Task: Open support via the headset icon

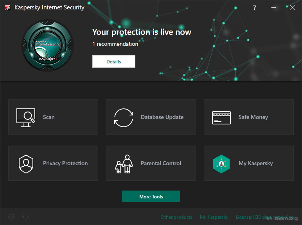Action: pyautogui.click(x=25, y=217)
